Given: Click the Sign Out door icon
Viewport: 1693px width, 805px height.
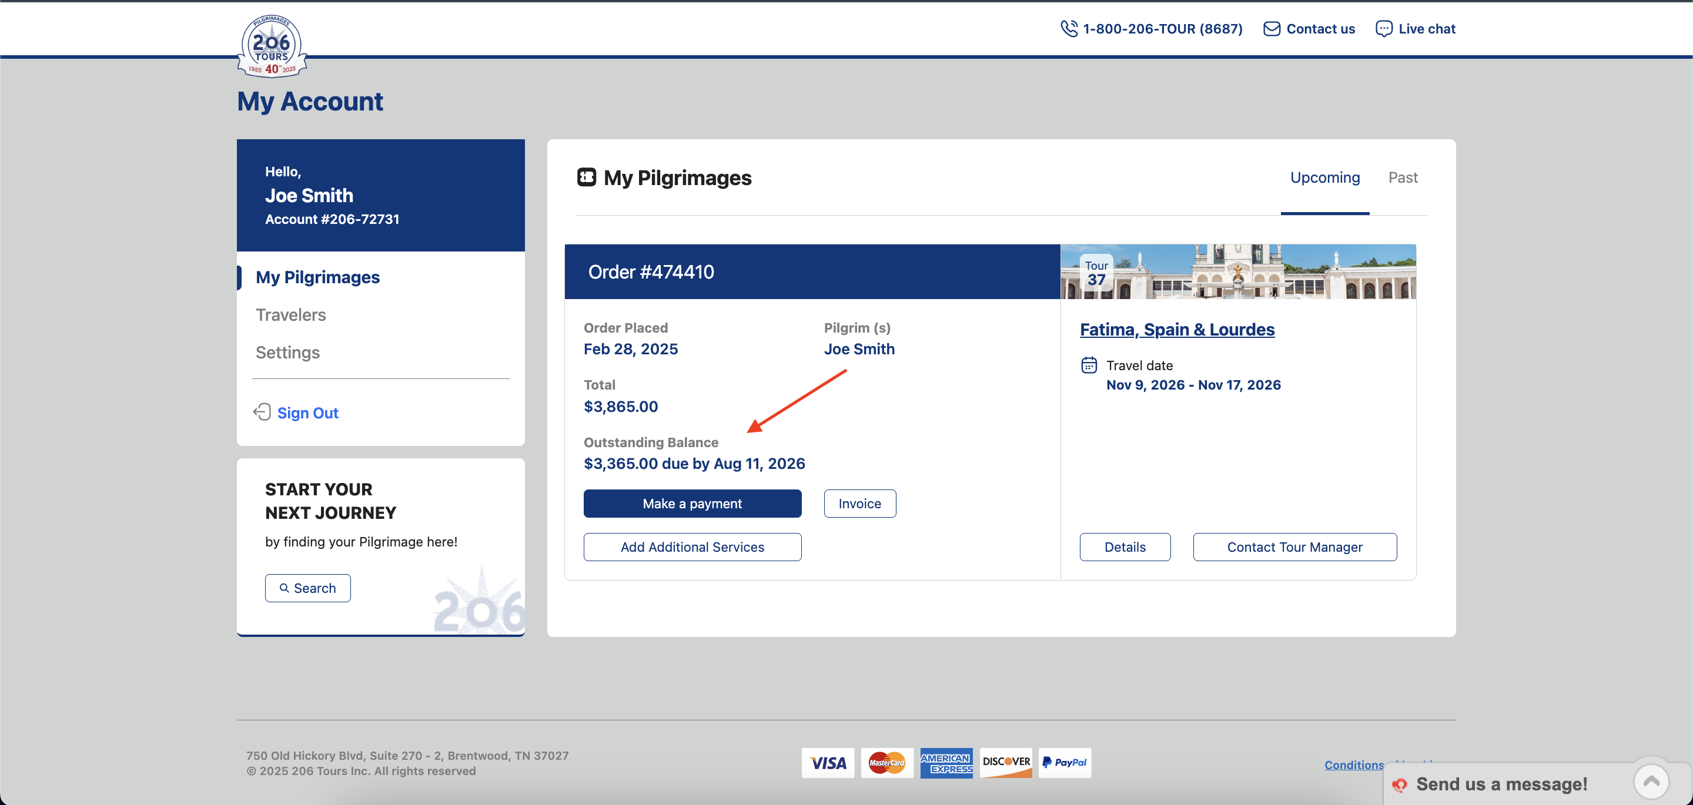Looking at the screenshot, I should click(262, 412).
